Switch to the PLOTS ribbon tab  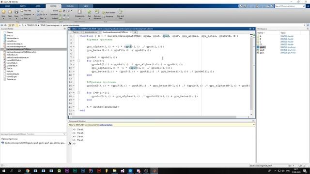[23, 6]
